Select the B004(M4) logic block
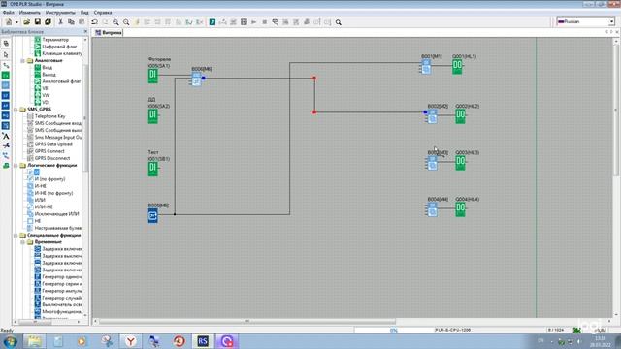This screenshot has height=349, width=621. [x=433, y=209]
